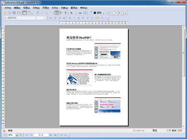Click the zoom in plus button
Image resolution: width=187 pixels, height=139 pixels.
click(21, 135)
